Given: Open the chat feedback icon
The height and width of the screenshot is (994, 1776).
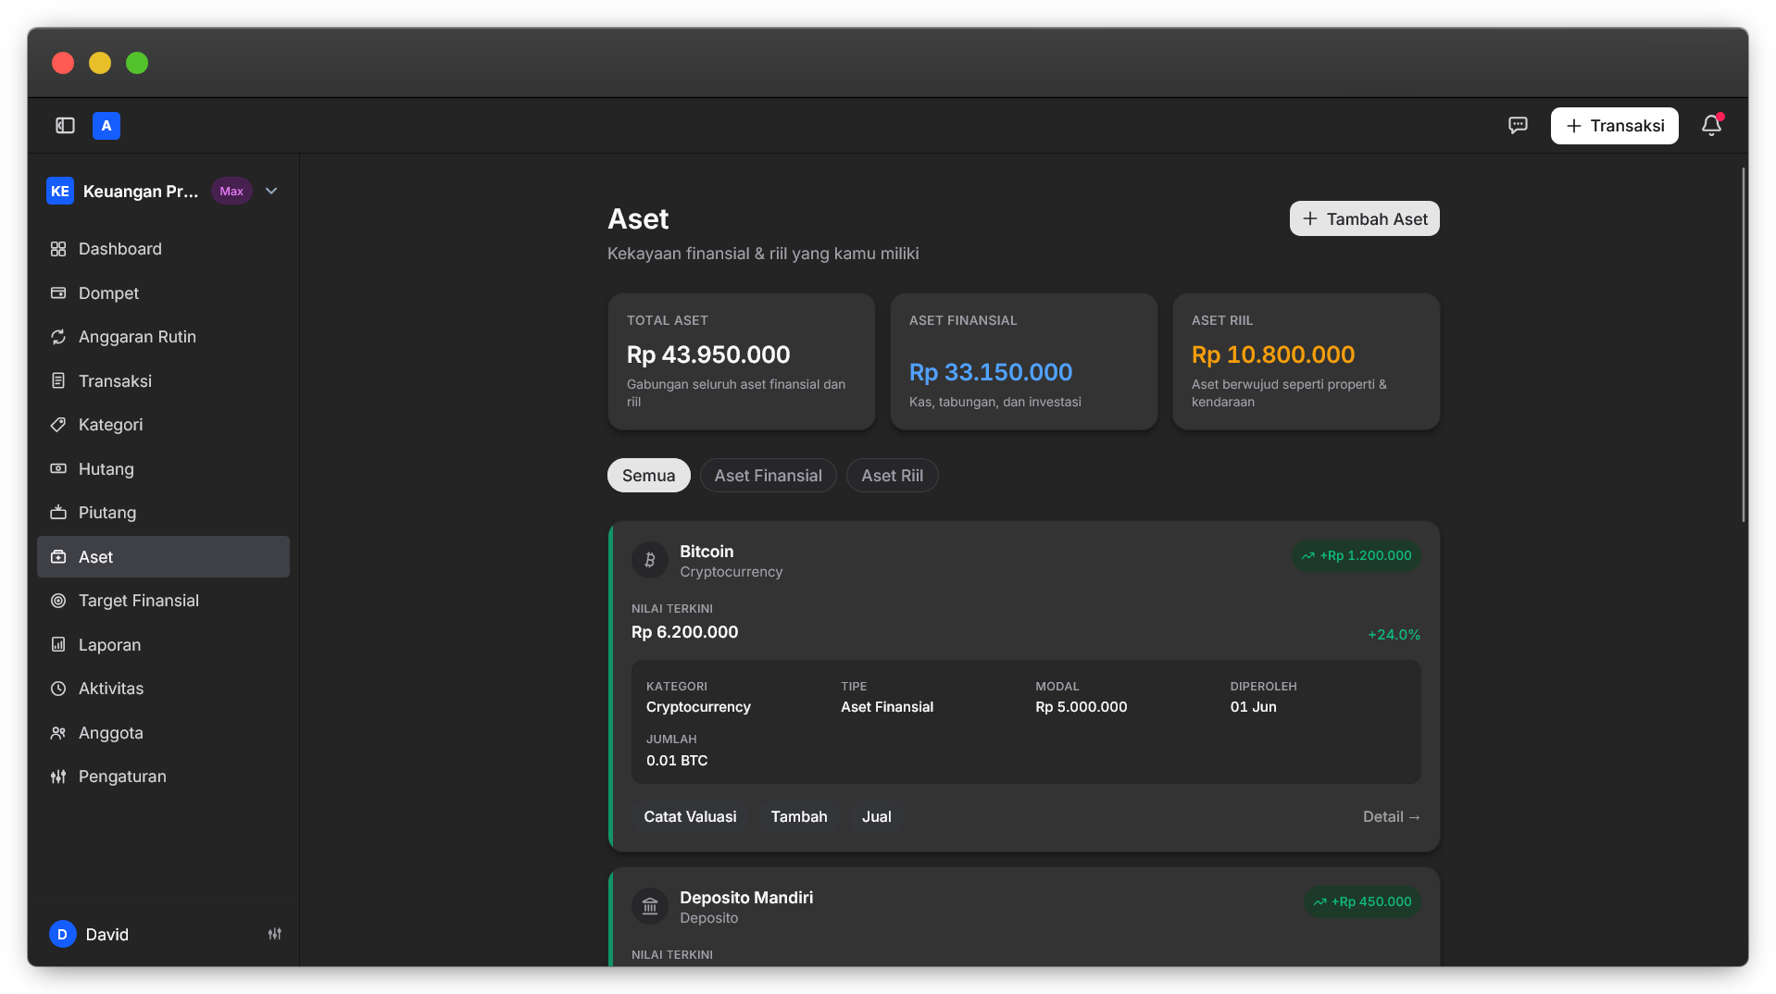Looking at the screenshot, I should click(1518, 126).
